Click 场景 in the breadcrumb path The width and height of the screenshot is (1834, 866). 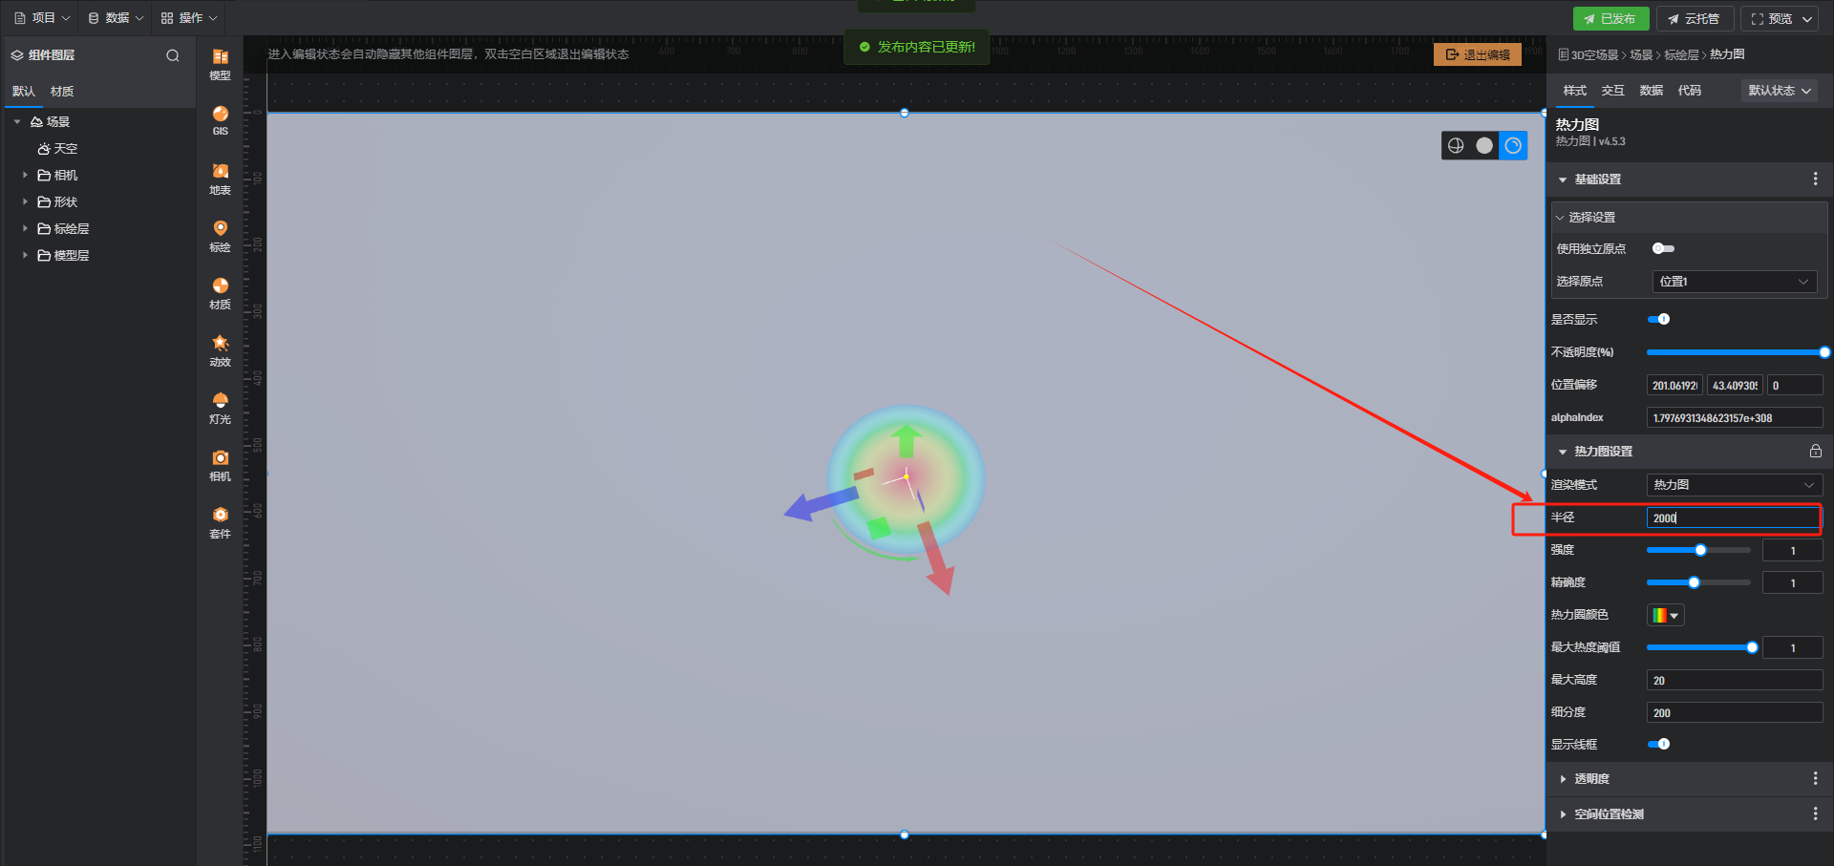(x=1641, y=55)
